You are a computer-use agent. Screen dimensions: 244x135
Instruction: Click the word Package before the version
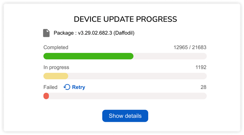click(63, 33)
